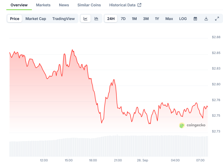Click the $2.88 price axis label
Viewport: 223px width, 164px height.
[x=216, y=37]
